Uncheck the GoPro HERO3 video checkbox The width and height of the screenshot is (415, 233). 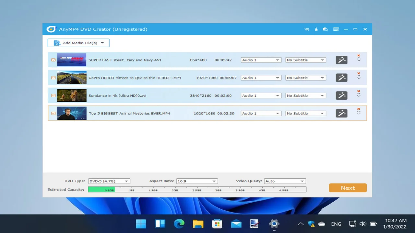(x=53, y=78)
